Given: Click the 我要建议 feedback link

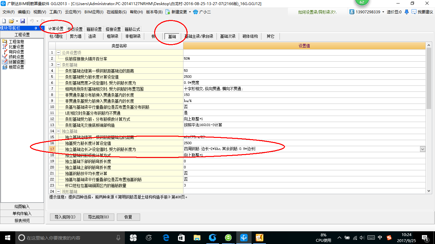Looking at the screenshot, I should [422, 12].
